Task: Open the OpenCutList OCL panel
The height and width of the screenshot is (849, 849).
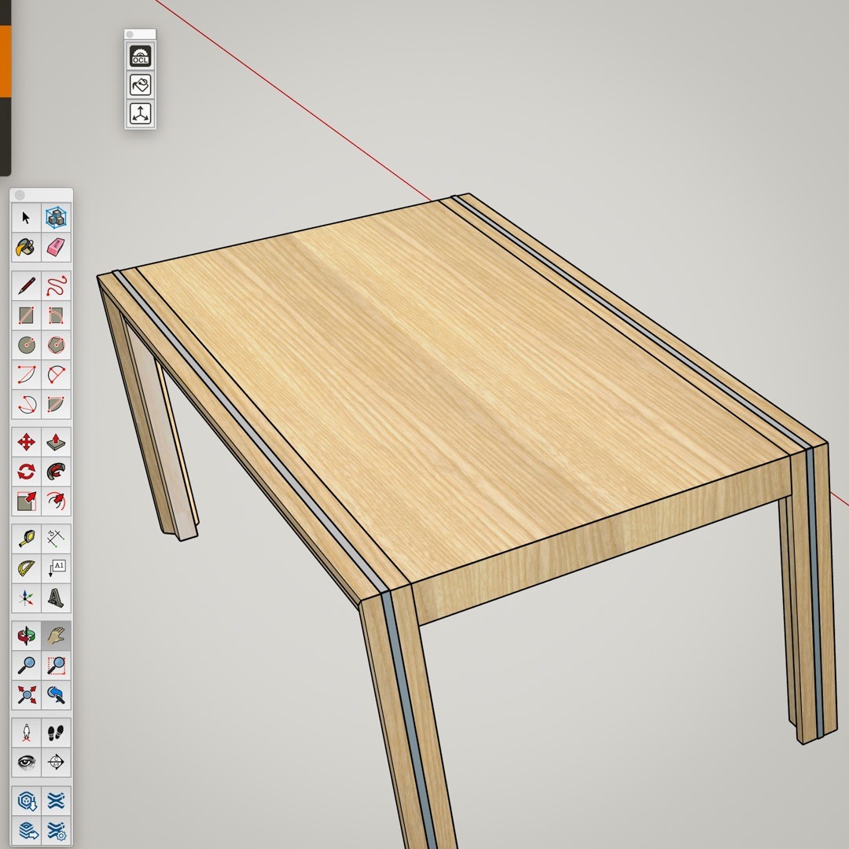Action: pyautogui.click(x=140, y=57)
